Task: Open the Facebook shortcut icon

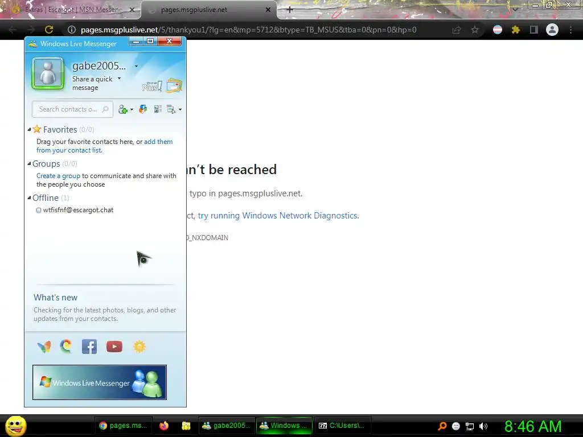Action: pos(89,347)
